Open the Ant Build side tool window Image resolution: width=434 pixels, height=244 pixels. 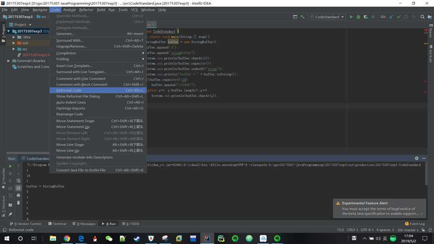click(x=431, y=54)
